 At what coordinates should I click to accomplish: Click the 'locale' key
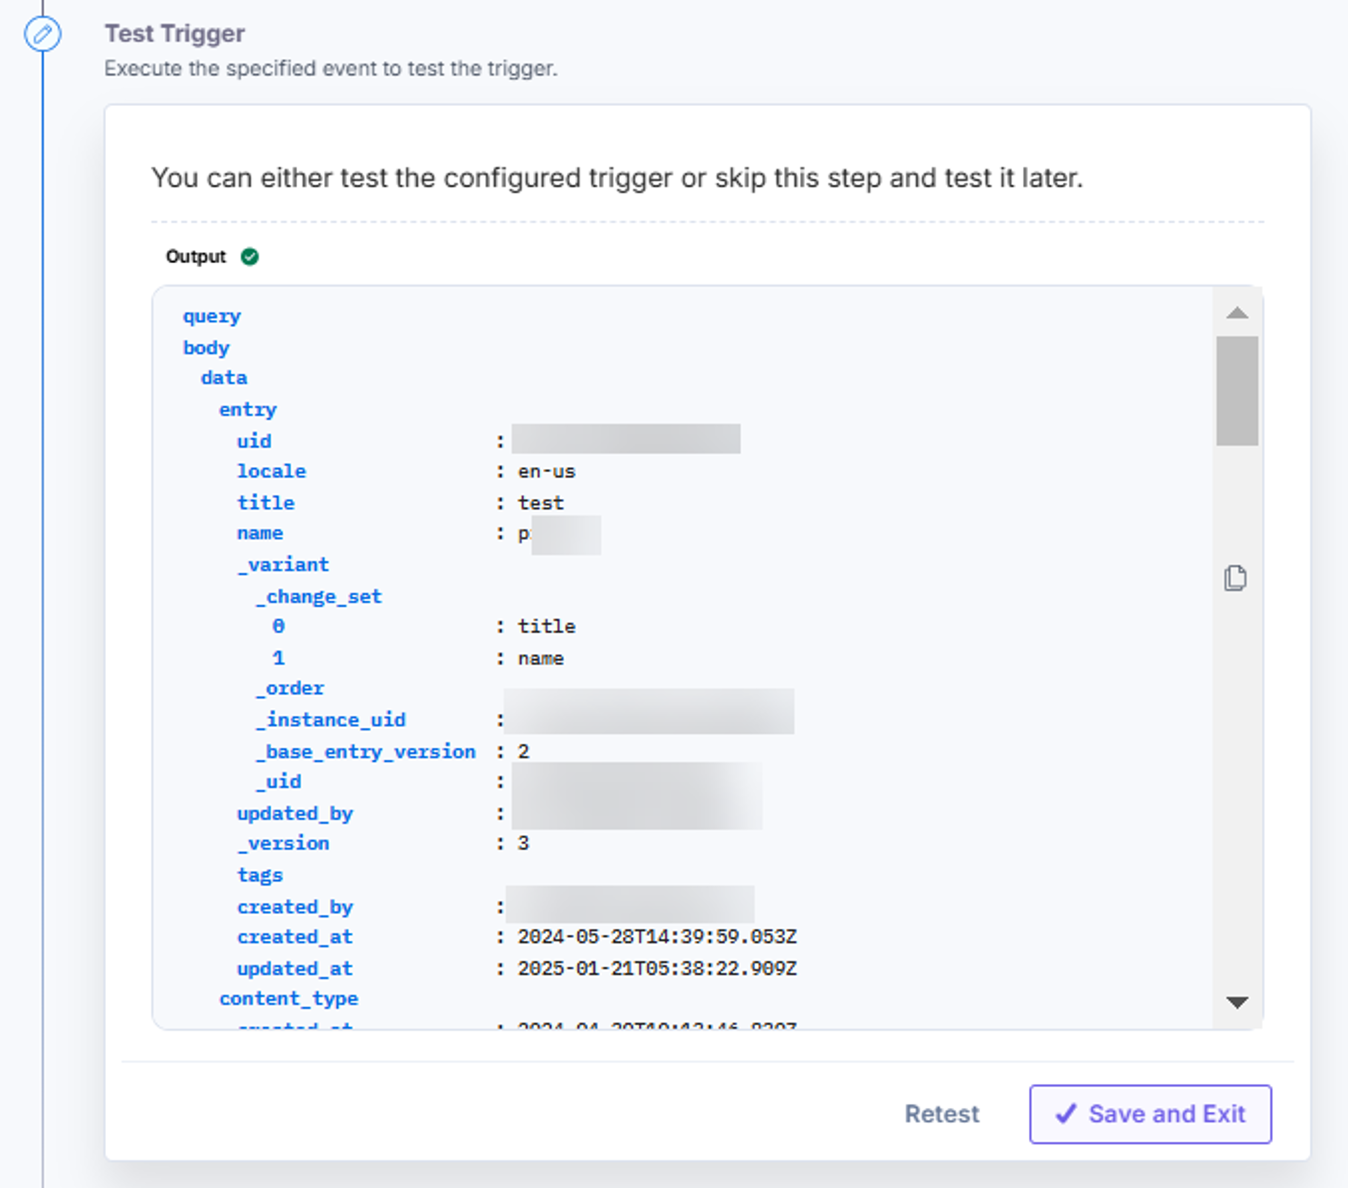click(x=271, y=472)
